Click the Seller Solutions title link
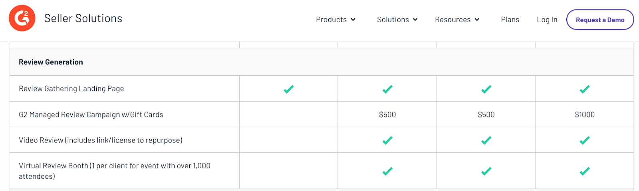 (x=83, y=18)
